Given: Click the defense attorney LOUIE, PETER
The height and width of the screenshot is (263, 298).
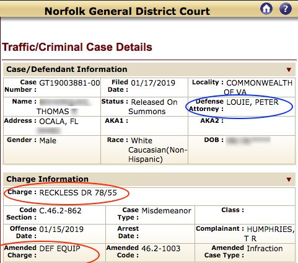Looking at the screenshot, I should click(252, 102).
